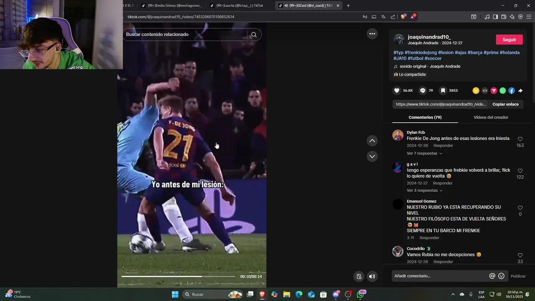535x301 pixels.
Task: Click the browser address bar URL
Action: (181, 17)
